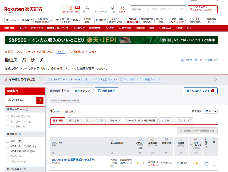The image size is (228, 172).
Task: Remove the eMAXIS Slim keyword filter chip
Action: (x=78, y=101)
